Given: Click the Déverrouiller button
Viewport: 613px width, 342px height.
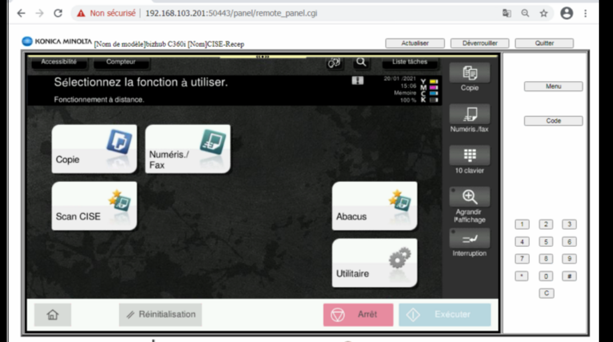Looking at the screenshot, I should coord(479,43).
